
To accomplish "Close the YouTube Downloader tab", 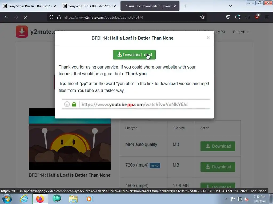I will (175, 6).
